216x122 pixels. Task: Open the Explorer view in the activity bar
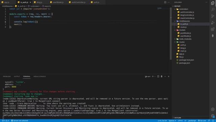pos(213,3)
